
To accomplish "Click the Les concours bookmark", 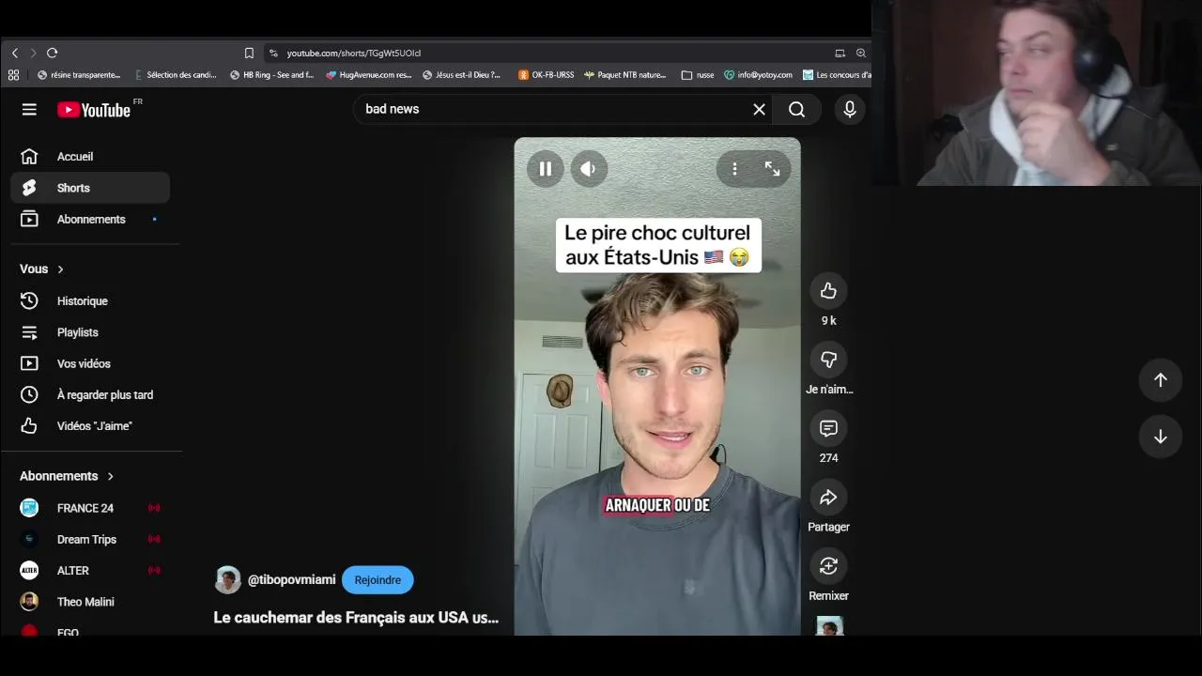I will 837,75.
